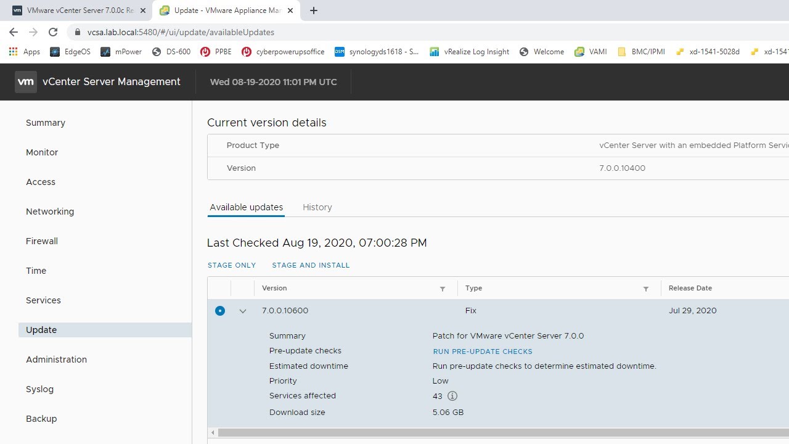Open Administration in the sidebar

click(56, 360)
